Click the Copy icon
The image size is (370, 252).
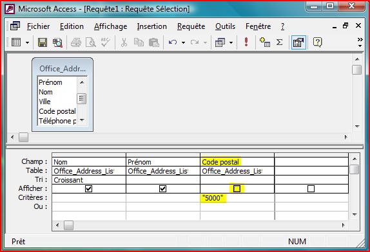[139, 42]
